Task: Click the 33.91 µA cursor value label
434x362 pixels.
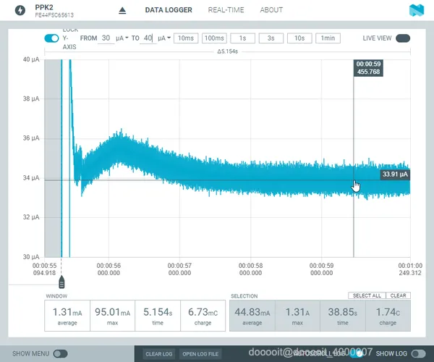Action: tap(395, 174)
